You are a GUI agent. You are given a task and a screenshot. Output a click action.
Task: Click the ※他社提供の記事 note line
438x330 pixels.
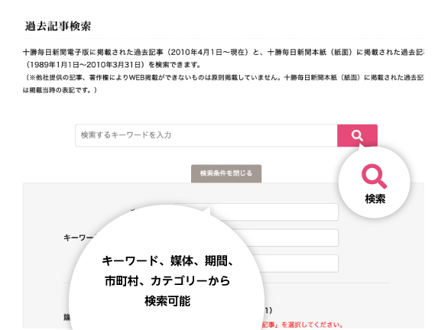(223, 78)
